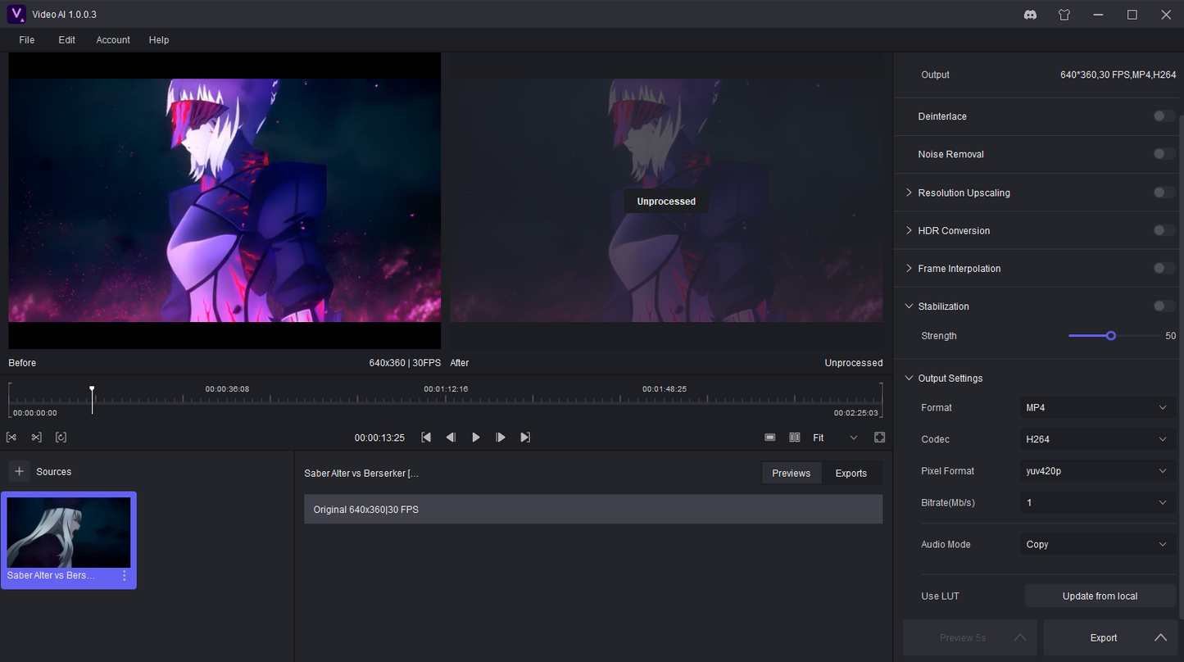
Task: Click the Update from local button
Action: click(x=1100, y=596)
